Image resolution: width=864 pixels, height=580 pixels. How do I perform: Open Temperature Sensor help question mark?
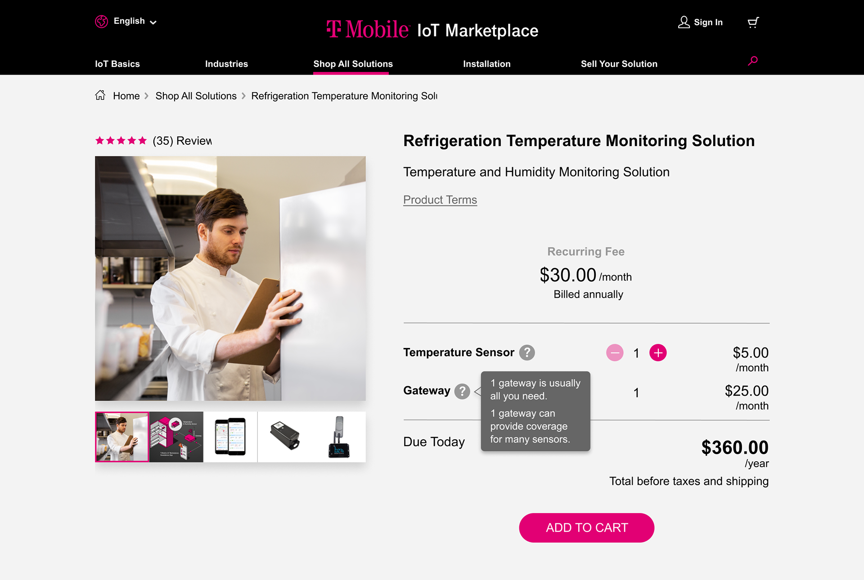point(527,352)
